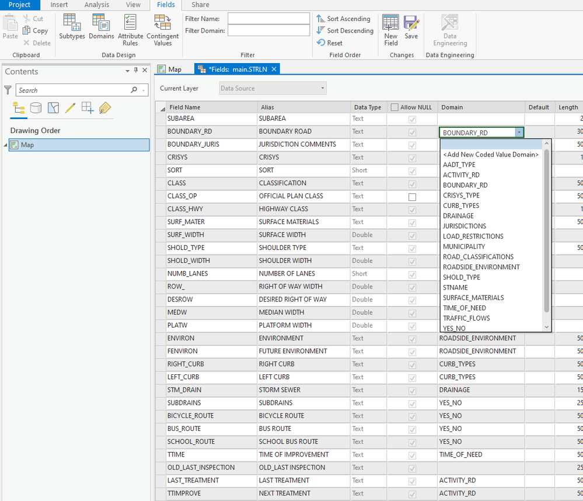Click the Filter Name input field

(268, 19)
